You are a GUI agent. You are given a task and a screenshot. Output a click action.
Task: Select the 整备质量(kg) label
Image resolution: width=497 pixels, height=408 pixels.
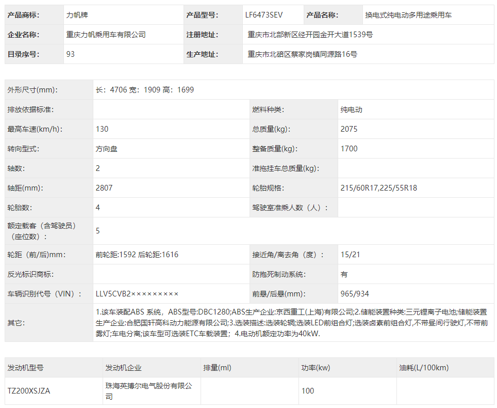click(x=275, y=149)
